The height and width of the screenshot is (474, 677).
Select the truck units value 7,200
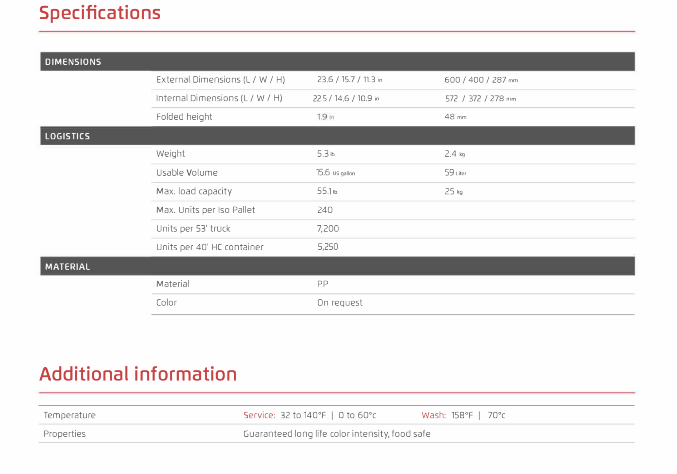click(327, 229)
